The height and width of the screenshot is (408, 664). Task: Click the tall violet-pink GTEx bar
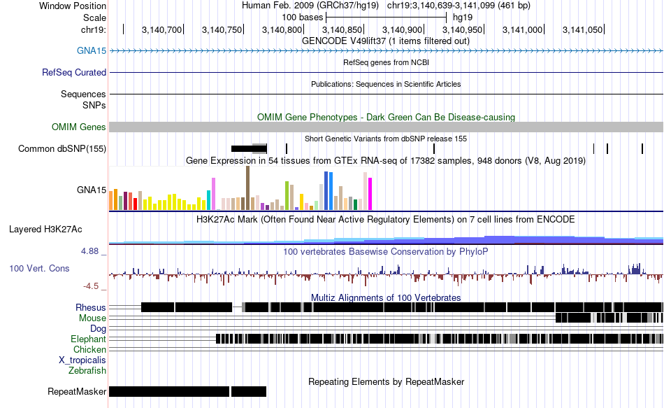(214, 194)
